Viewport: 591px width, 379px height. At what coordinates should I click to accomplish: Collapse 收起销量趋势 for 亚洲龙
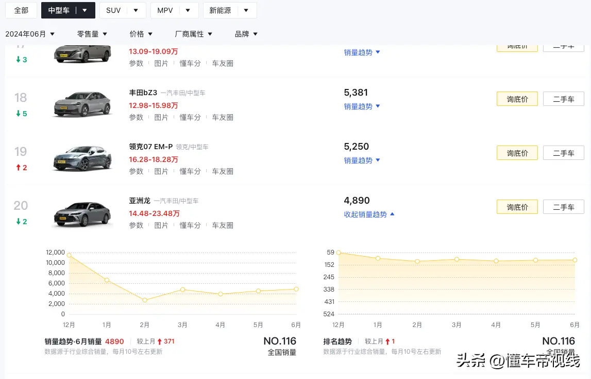point(369,214)
